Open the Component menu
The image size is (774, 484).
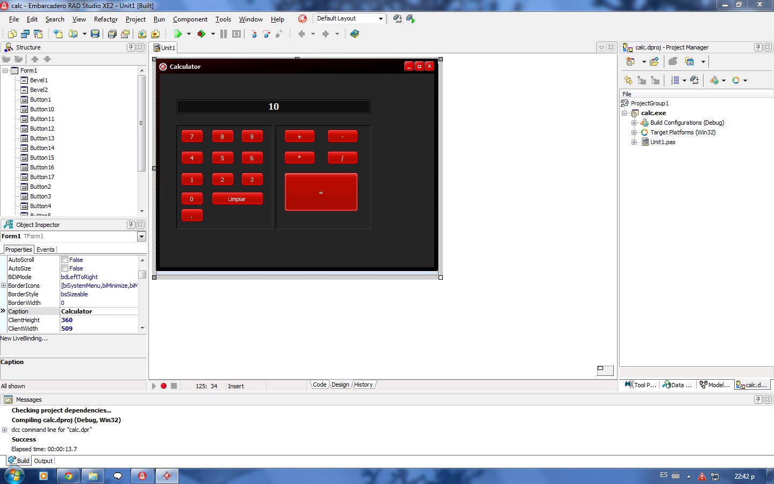(190, 19)
